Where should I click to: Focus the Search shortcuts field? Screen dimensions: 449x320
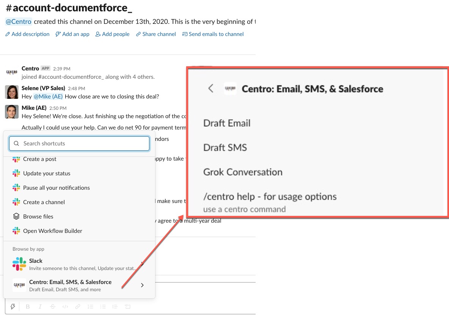(79, 143)
